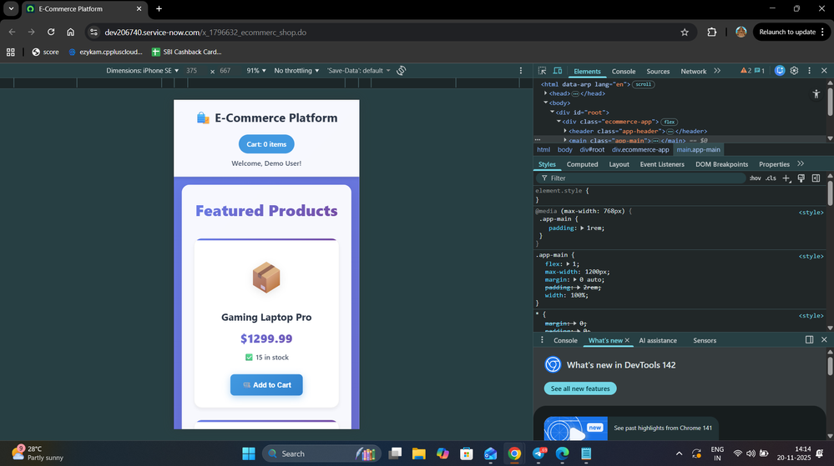Bookmark this page with the star icon
Screen dimensions: 834x466
point(685,32)
